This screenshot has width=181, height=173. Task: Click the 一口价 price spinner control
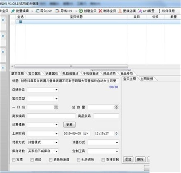point(56,107)
